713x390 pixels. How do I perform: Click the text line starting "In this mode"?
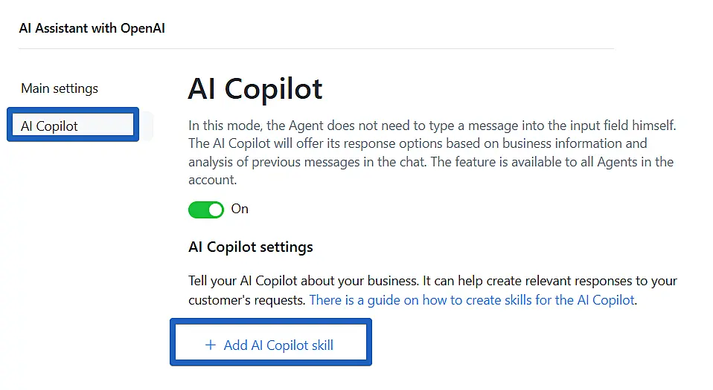pyautogui.click(x=432, y=126)
